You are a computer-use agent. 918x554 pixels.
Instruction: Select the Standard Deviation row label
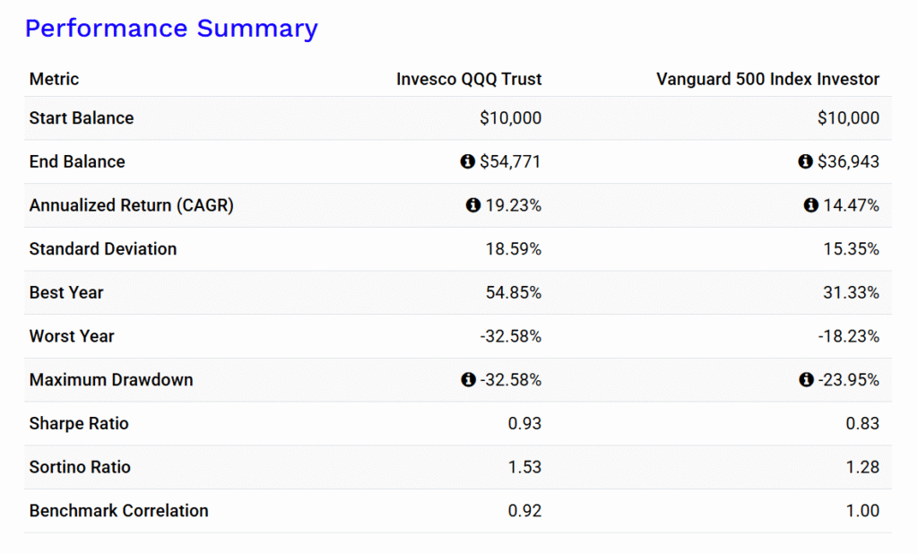[103, 249]
